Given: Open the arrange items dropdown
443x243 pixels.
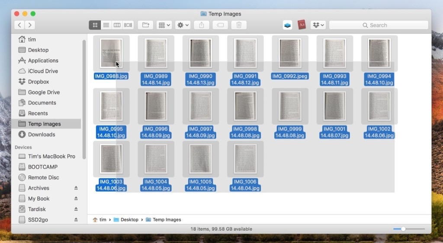Looking at the screenshot, I should point(164,25).
